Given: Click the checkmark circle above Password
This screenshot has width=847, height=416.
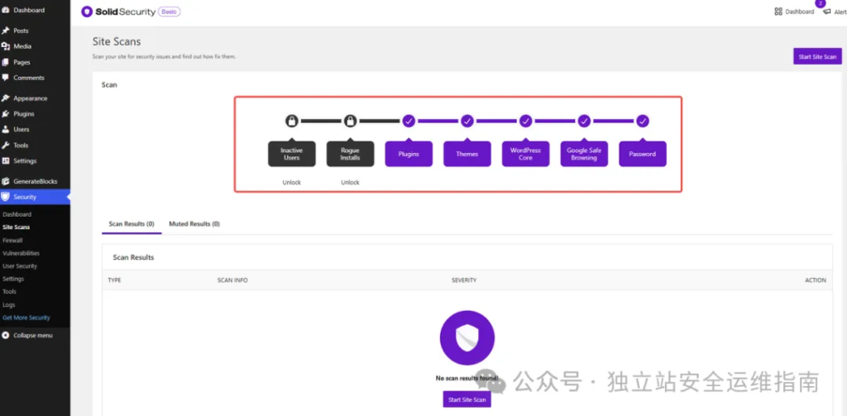Looking at the screenshot, I should point(642,121).
